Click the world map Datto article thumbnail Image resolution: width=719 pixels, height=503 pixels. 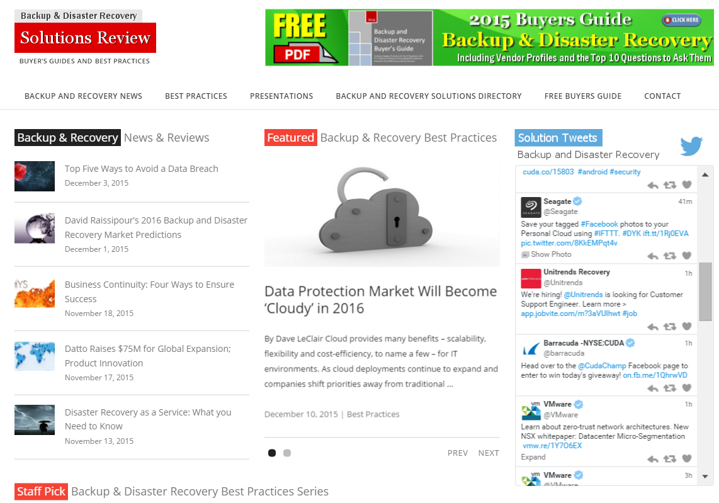pos(35,356)
